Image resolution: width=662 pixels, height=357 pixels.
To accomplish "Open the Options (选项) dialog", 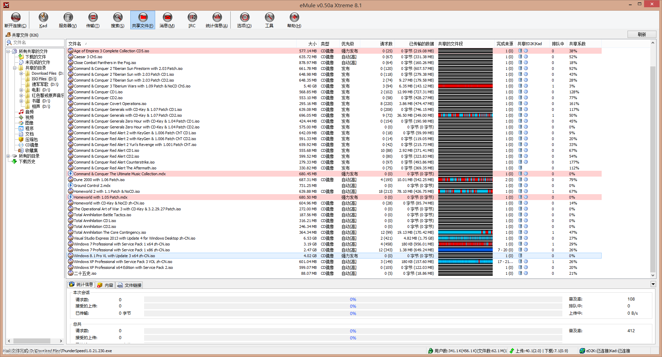I will [x=244, y=20].
